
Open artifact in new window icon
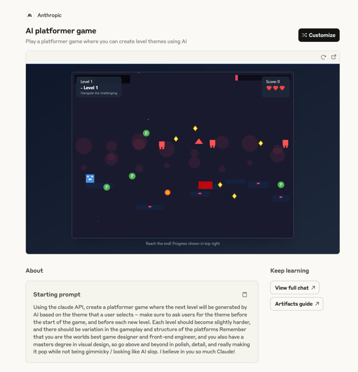point(334,57)
